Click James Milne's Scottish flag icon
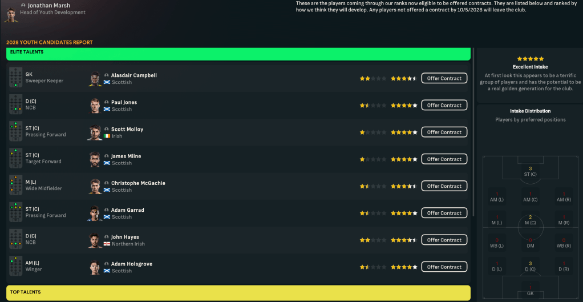The image size is (583, 302). tap(107, 163)
